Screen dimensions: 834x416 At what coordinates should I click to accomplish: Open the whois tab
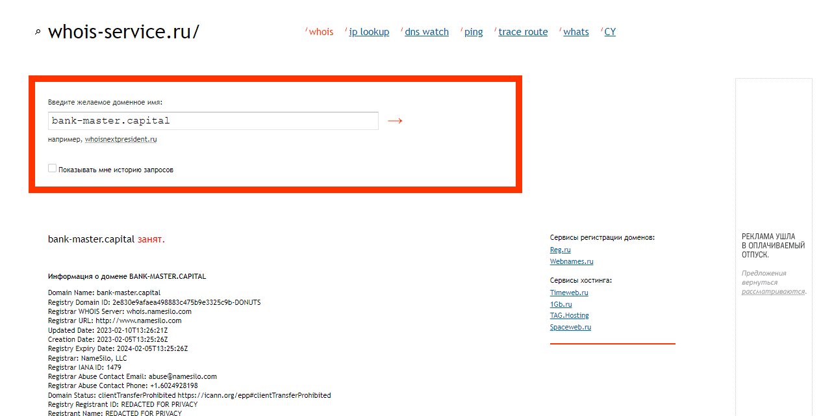click(x=321, y=32)
